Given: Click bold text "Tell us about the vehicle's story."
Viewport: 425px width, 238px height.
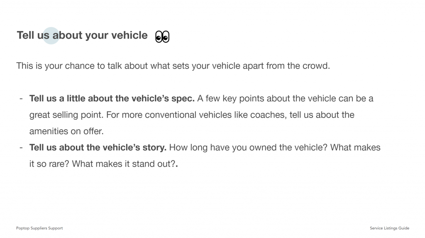Looking at the screenshot, I should click(98, 147).
